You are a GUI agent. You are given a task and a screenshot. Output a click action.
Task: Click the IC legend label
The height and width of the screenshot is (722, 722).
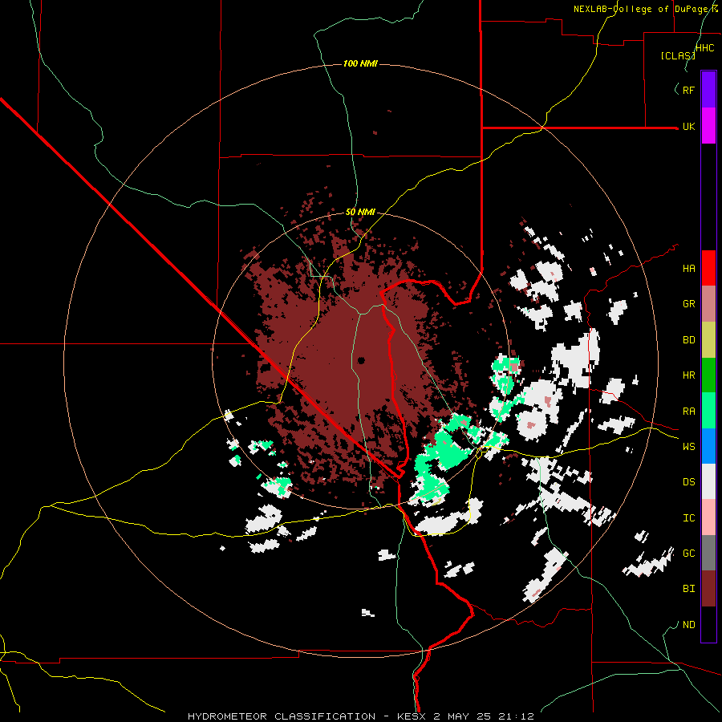[688, 518]
